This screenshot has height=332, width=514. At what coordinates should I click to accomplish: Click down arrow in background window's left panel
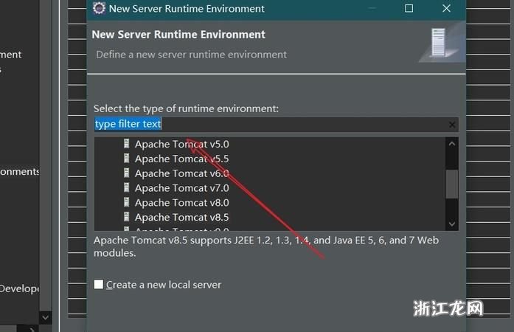click(46, 317)
